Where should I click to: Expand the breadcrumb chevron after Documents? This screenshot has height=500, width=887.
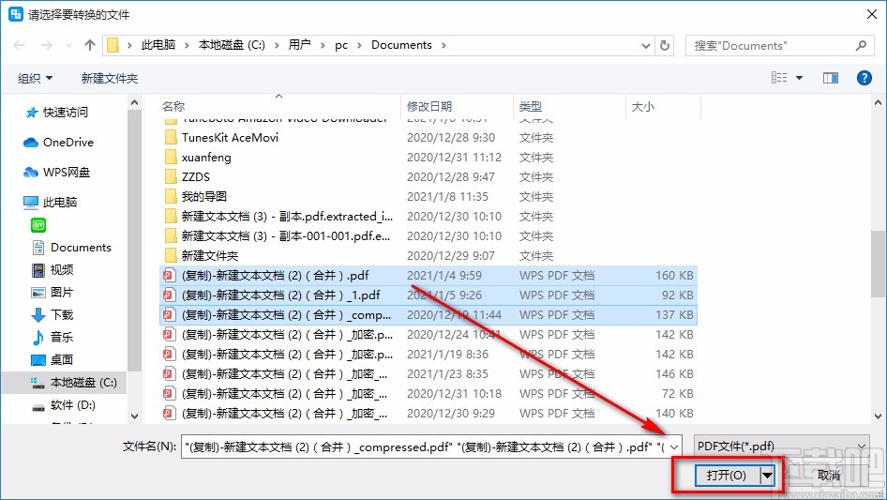tap(443, 45)
